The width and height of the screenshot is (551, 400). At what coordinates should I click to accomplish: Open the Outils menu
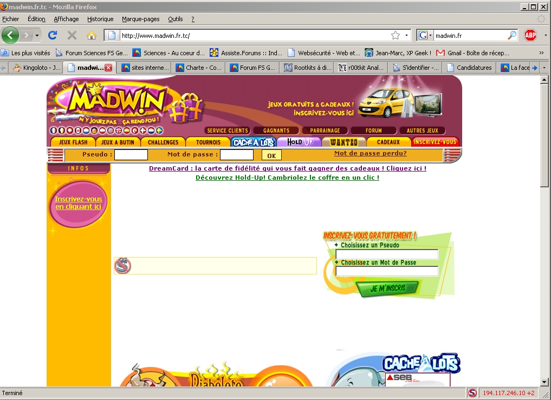point(176,19)
